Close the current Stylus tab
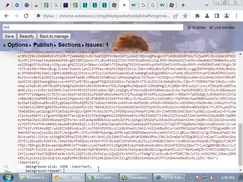The width and height of the screenshot is (243, 182). tap(124, 5)
